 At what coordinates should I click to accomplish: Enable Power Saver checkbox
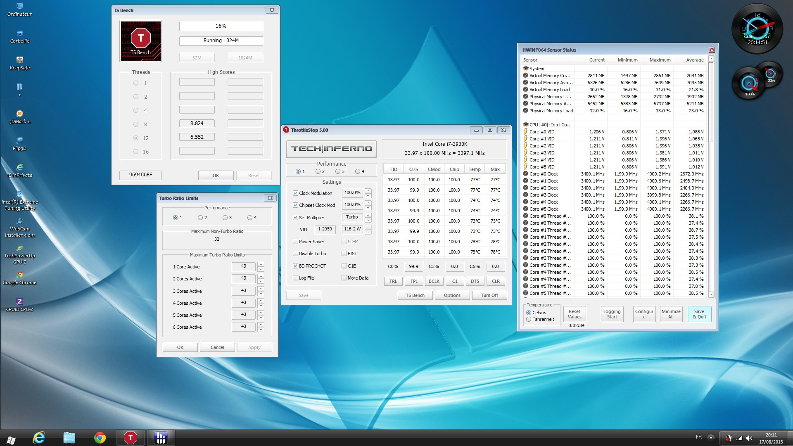(295, 242)
